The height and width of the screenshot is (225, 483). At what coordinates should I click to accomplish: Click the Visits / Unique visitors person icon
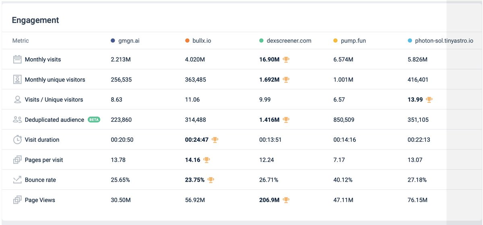[17, 100]
